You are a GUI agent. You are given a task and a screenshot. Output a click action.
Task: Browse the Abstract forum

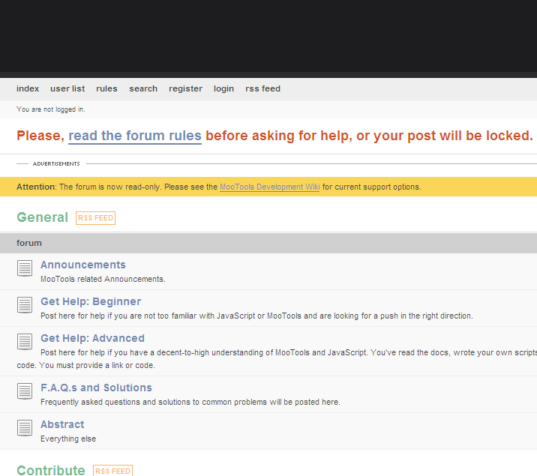[x=62, y=424]
